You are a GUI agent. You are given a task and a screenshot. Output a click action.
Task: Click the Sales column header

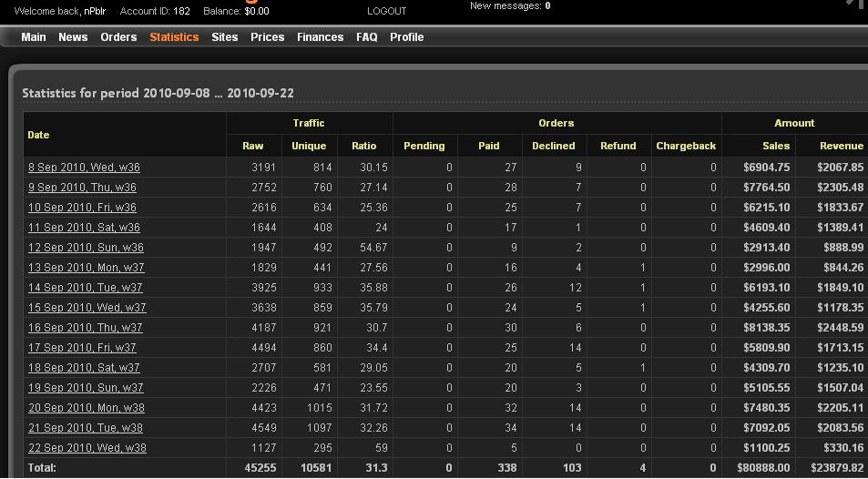(x=776, y=146)
